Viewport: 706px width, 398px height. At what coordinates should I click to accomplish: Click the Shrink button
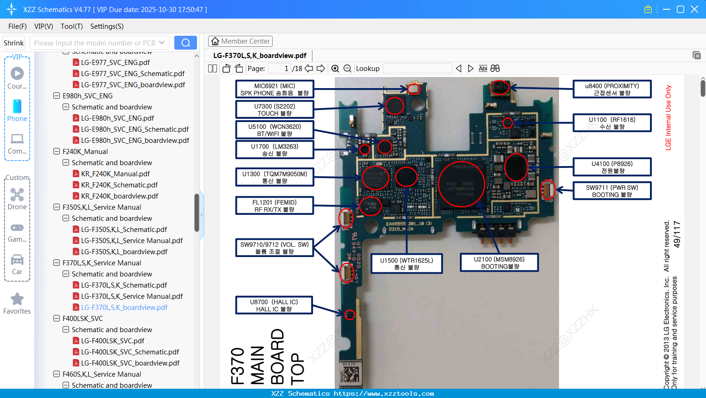(x=13, y=42)
